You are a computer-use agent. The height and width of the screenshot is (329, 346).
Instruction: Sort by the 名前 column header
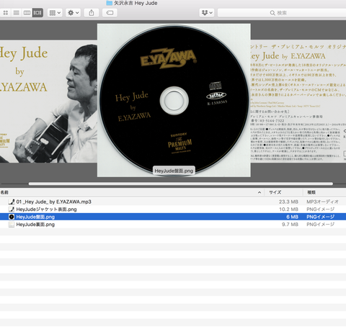(x=4, y=192)
